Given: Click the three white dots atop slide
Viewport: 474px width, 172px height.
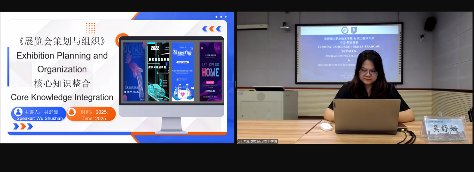Looking at the screenshot, I should click(x=221, y=17).
